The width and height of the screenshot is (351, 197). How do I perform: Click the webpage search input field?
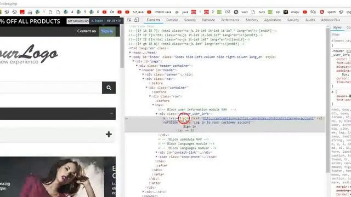click(51, 88)
